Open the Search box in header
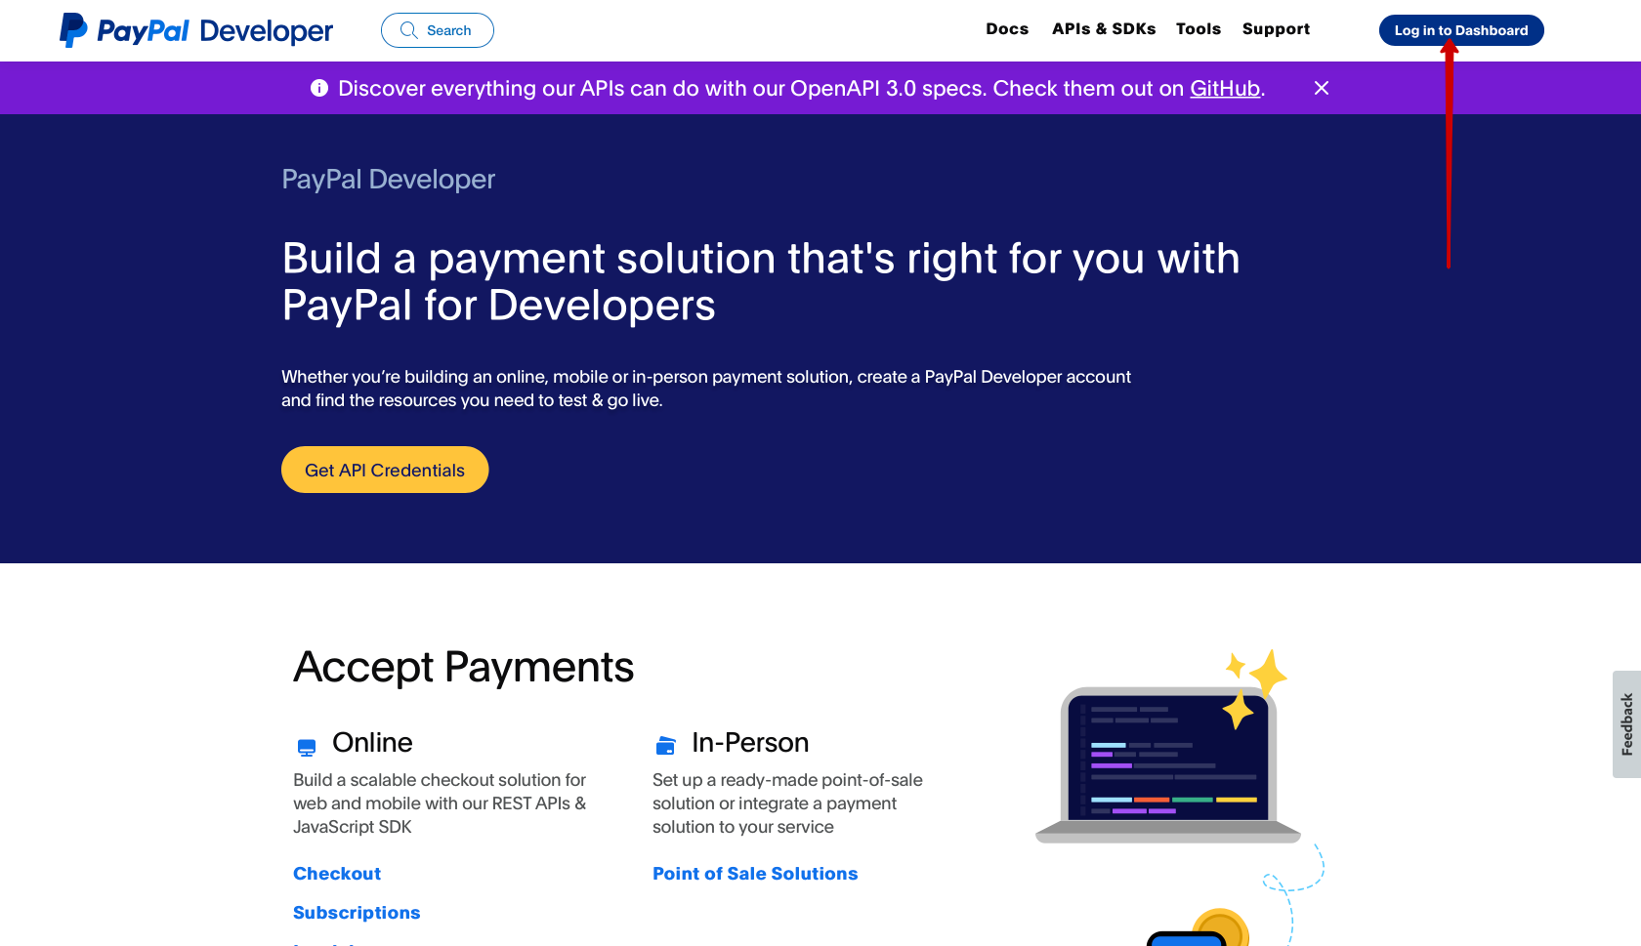This screenshot has height=946, width=1641. (437, 30)
